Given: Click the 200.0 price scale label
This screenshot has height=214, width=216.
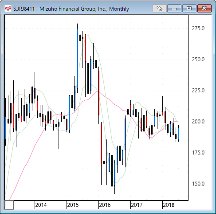Looking at the screenshot, I should tap(198, 122).
